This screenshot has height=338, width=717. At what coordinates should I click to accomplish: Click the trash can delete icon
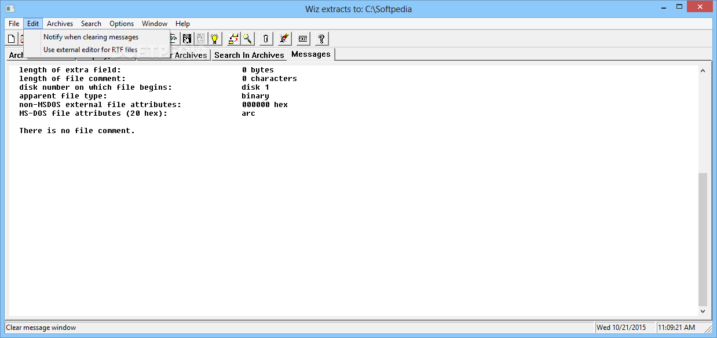[265, 39]
